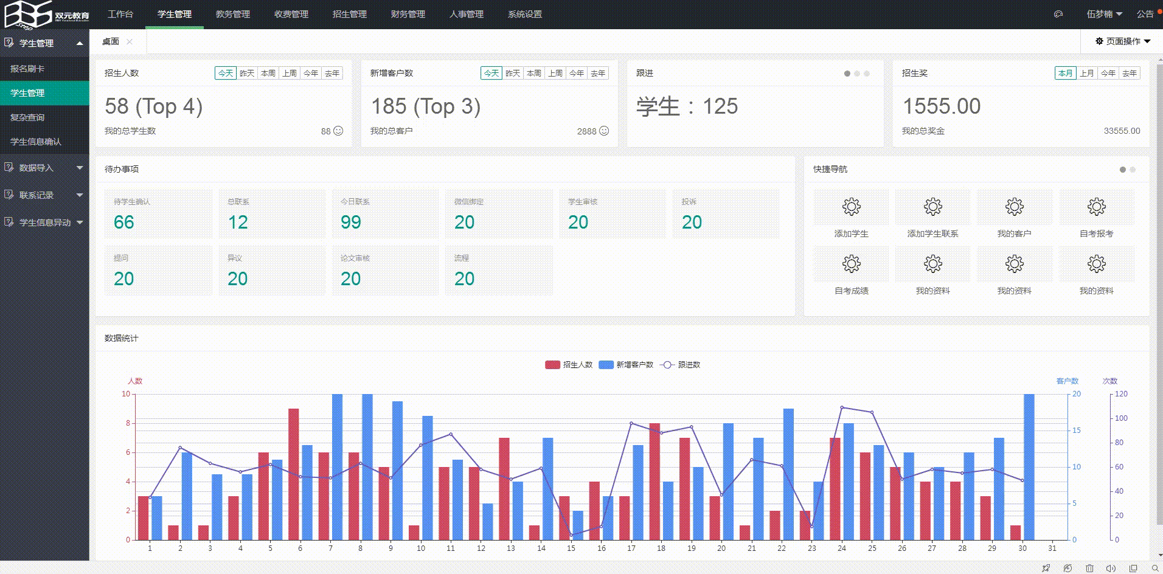Click the magnifier search icon at bottom right
The width and height of the screenshot is (1163, 574).
[x=1154, y=568]
